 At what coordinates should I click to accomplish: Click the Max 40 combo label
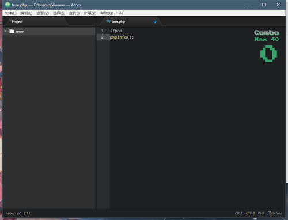pyautogui.click(x=267, y=39)
